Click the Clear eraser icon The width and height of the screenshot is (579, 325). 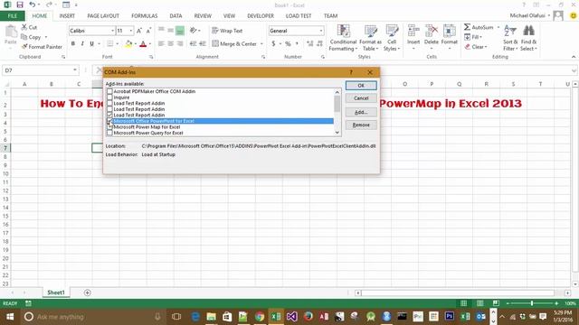[x=467, y=47]
